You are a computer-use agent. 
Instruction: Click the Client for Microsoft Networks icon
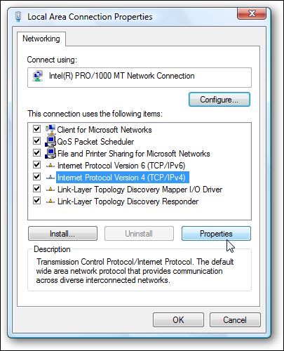click(50, 129)
